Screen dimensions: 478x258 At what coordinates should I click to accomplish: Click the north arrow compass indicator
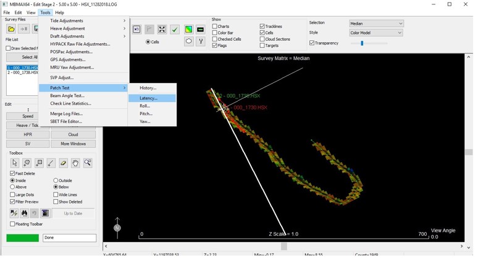coord(117,228)
